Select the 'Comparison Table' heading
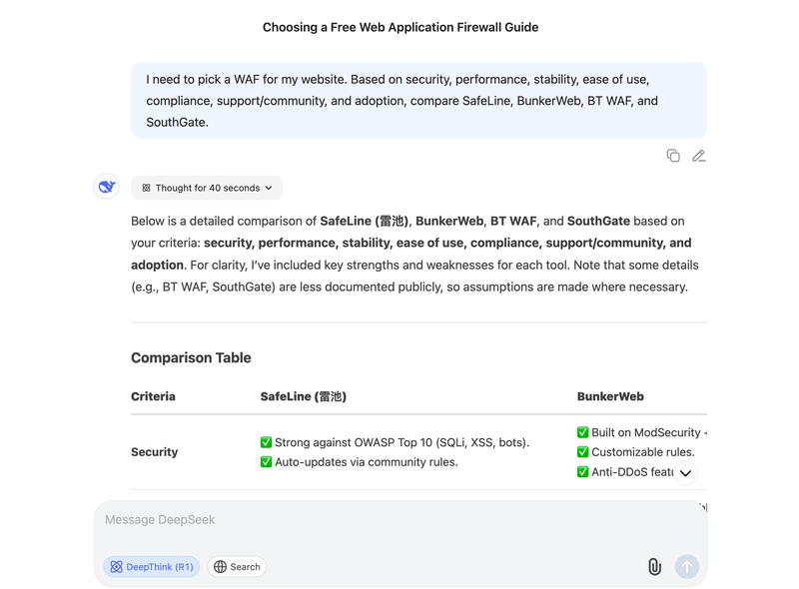 (191, 357)
